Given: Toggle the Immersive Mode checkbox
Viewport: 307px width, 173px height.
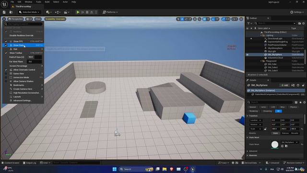Looking at the screenshot, I should coord(6,77).
